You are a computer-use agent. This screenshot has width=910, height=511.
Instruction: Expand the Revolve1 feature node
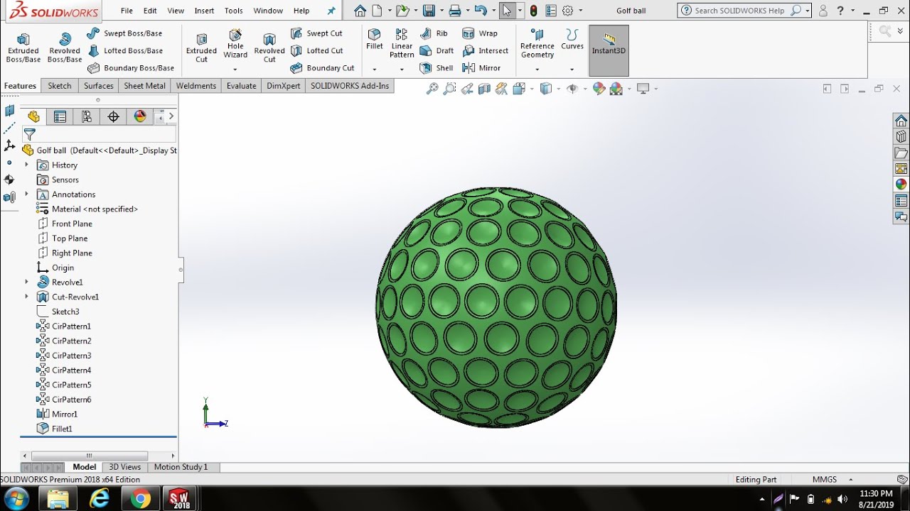[27, 282]
